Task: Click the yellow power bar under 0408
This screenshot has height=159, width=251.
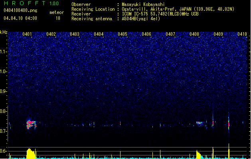Action: pos(198,155)
